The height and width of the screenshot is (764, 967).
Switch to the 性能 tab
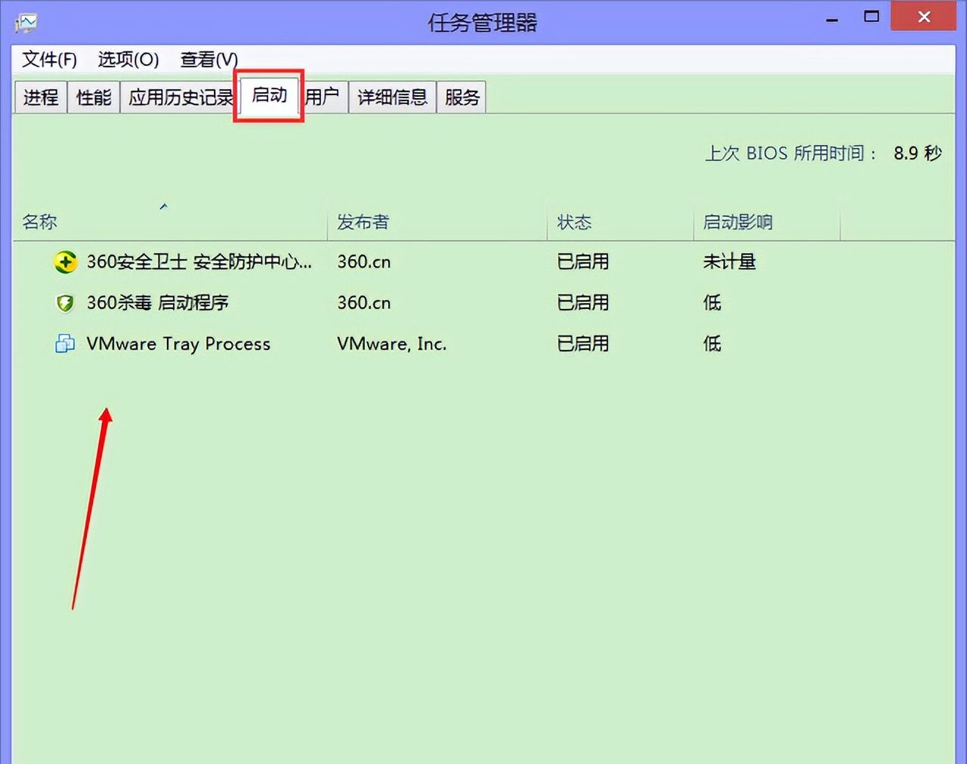point(93,97)
